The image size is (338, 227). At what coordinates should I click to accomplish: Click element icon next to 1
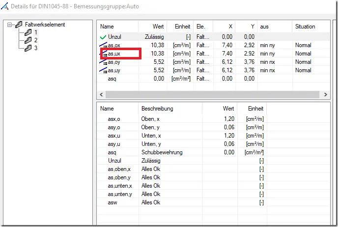28,32
